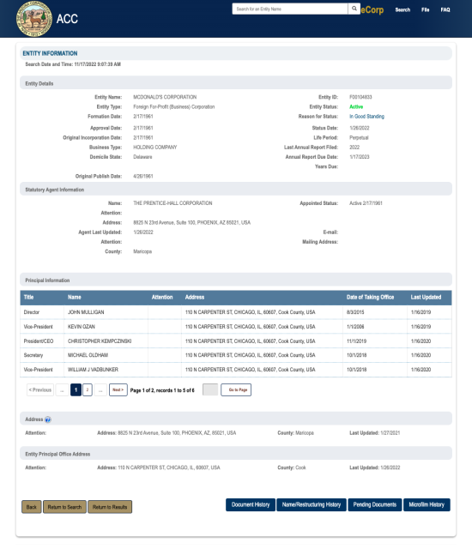The width and height of the screenshot is (472, 549).
Task: Click the Previous page button
Action: (40, 389)
